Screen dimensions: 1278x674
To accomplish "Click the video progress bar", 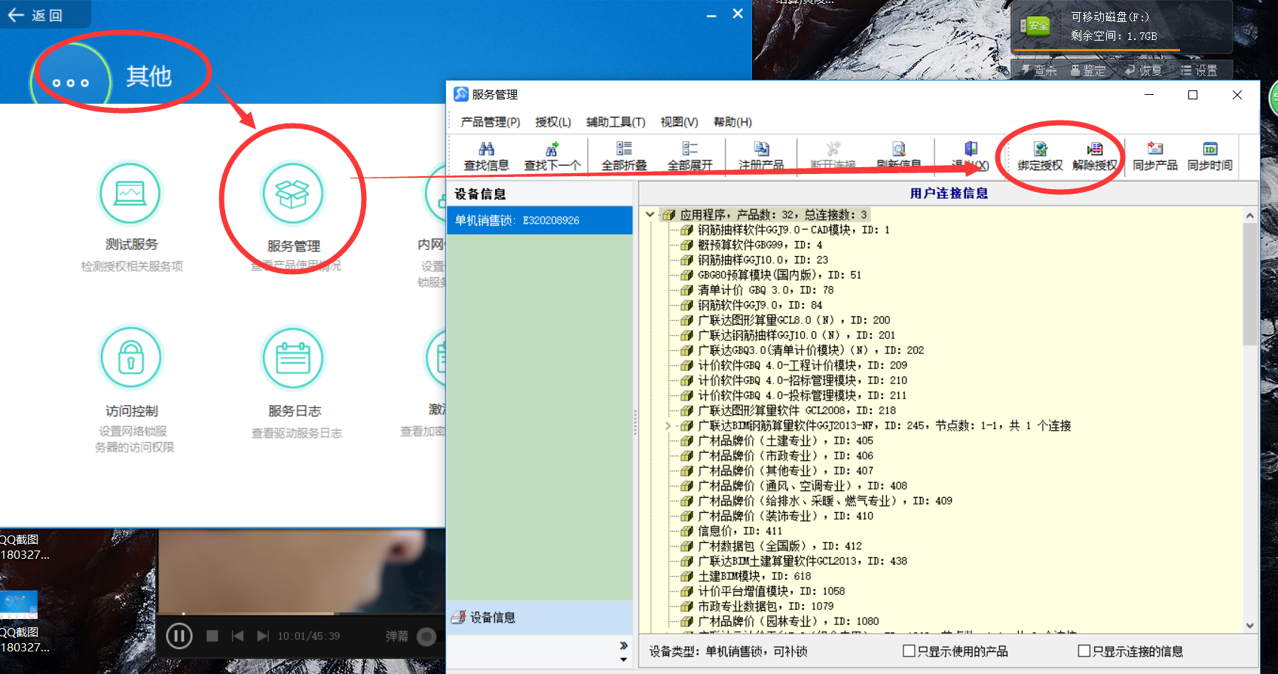I will 301,614.
